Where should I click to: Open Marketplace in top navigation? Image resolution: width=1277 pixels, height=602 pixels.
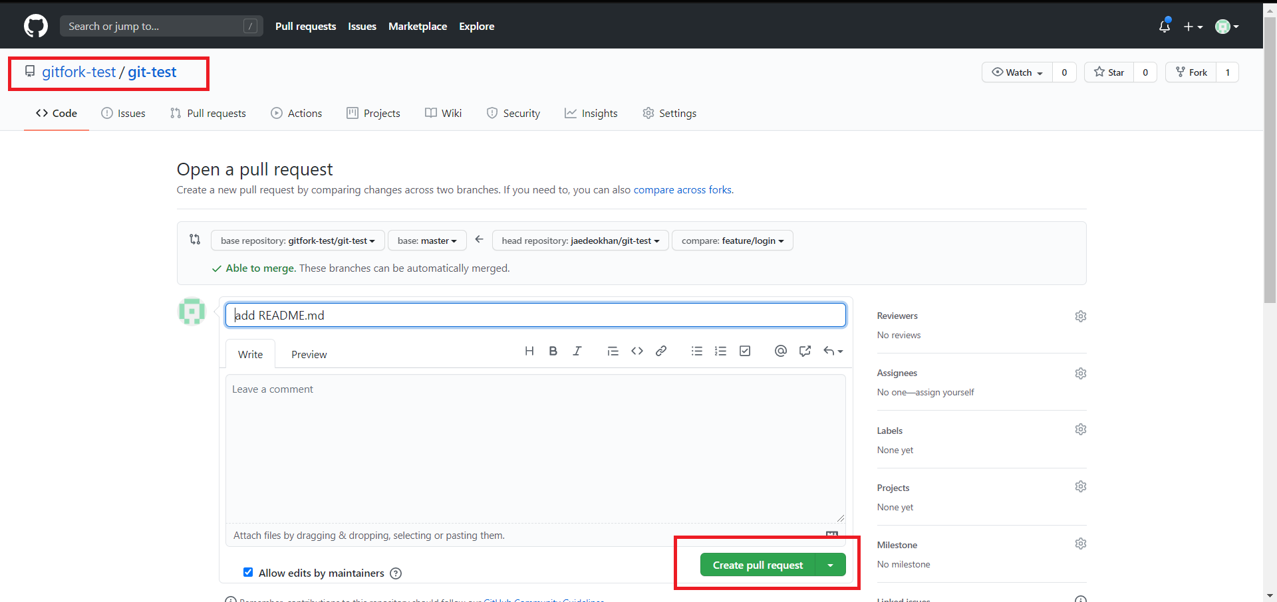(x=418, y=27)
